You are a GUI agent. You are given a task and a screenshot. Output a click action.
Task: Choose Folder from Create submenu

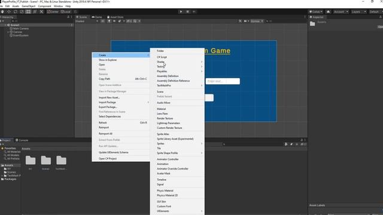pyautogui.click(x=177, y=51)
